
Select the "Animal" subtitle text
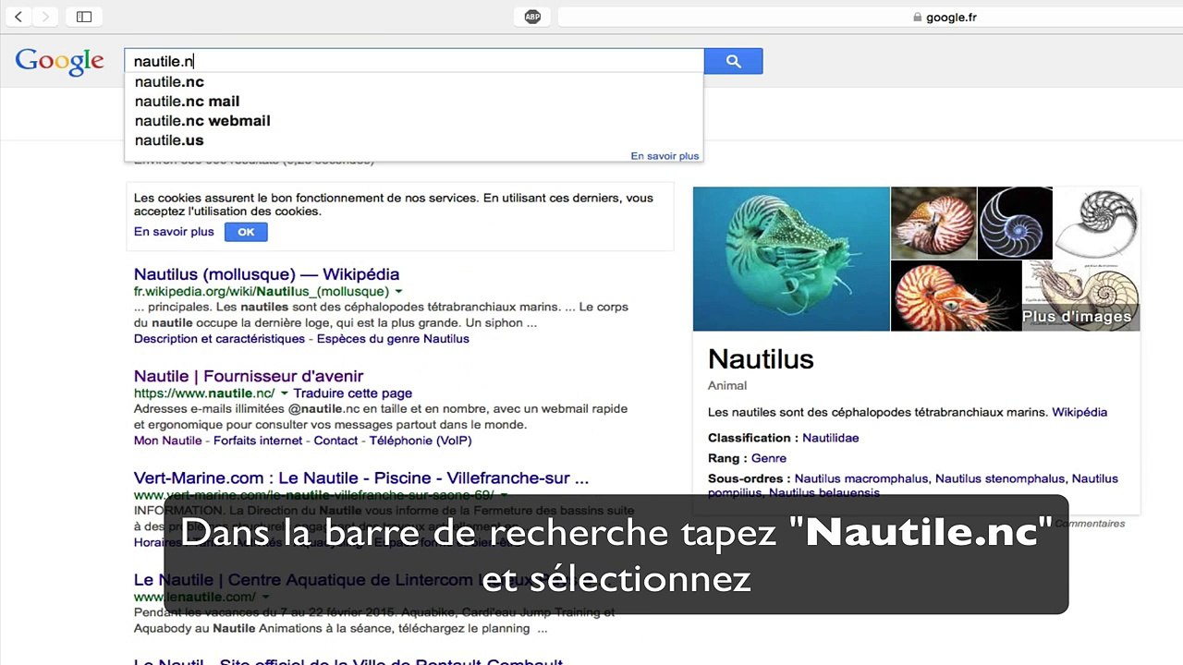tap(727, 385)
